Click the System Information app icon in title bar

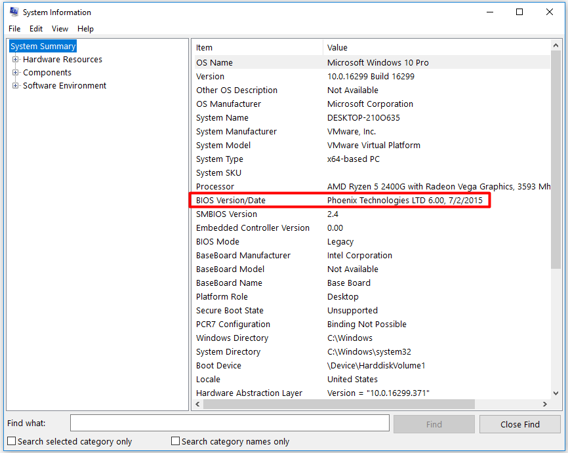[x=13, y=12]
